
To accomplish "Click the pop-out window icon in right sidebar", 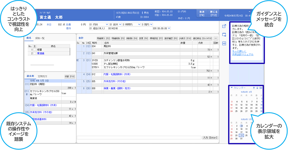I will tap(224, 26).
